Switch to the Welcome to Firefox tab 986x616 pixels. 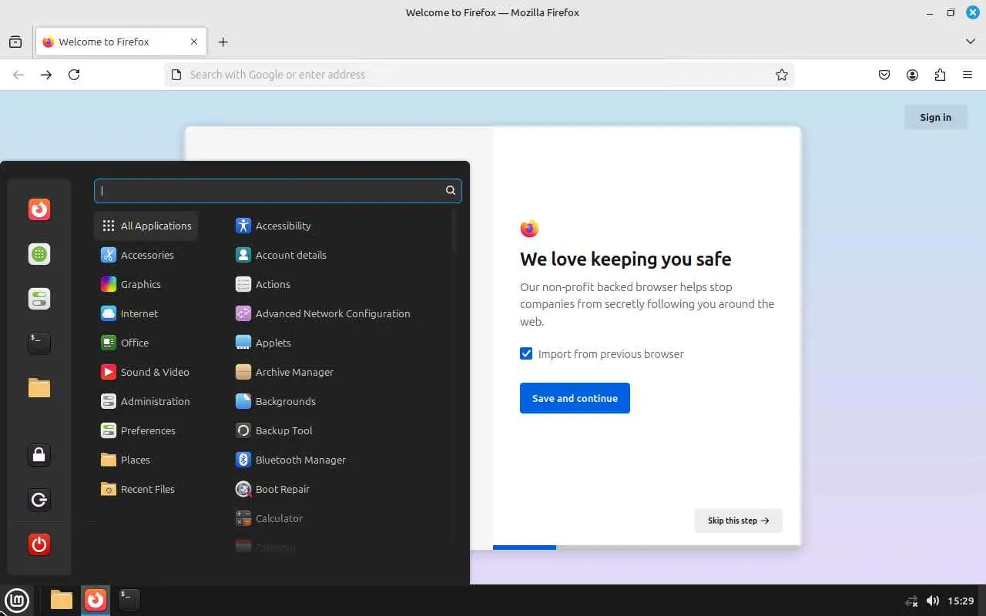[x=121, y=42]
